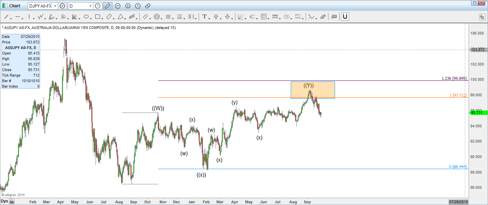
Task: Select the Trend Line drawing tool
Action: tap(6, 16)
